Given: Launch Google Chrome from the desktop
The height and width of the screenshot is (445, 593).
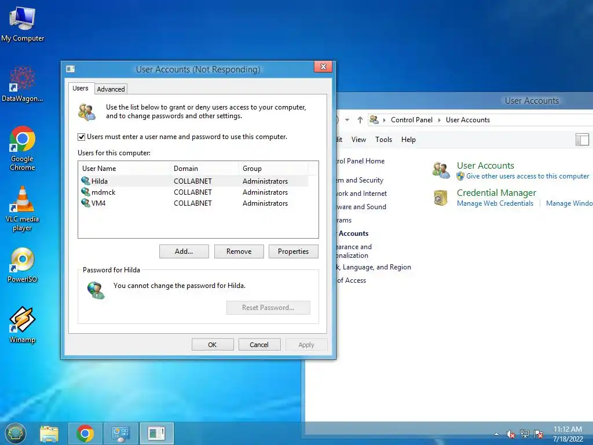Looking at the screenshot, I should 23,148.
